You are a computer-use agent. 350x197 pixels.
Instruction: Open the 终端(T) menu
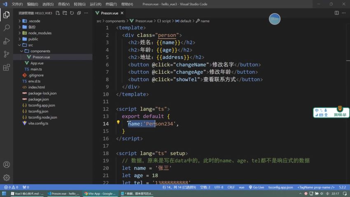(111, 4)
